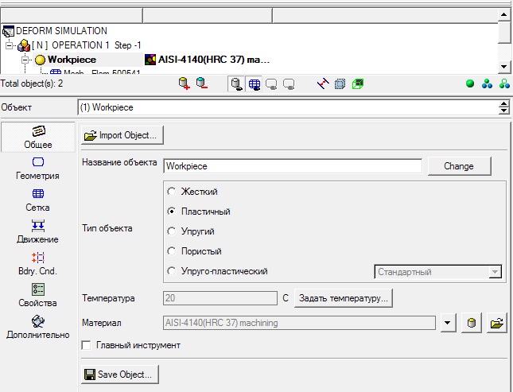Collapse the Workpiece tree node
Screen dimensions: 513x392
point(25,60)
